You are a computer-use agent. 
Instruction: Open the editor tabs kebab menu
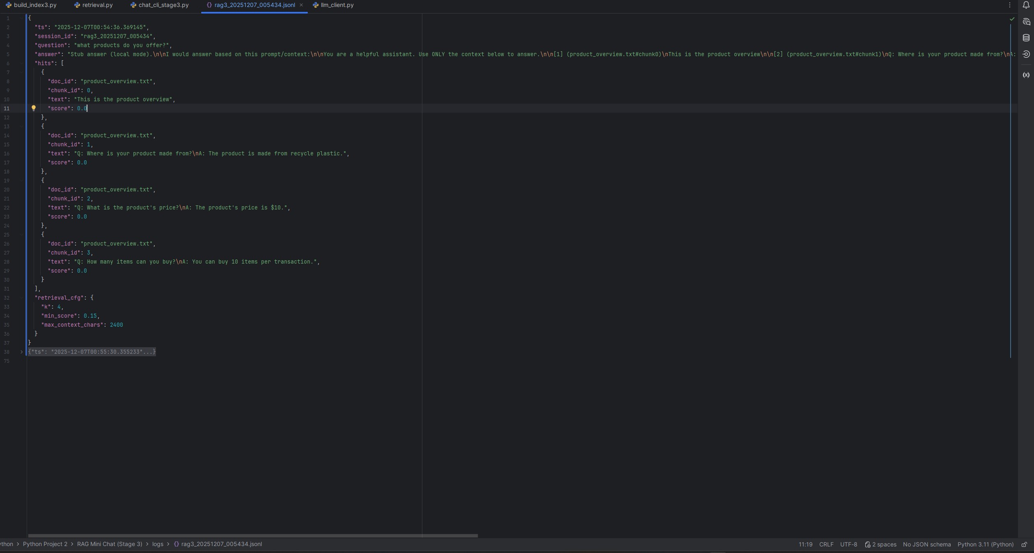[x=1010, y=5]
